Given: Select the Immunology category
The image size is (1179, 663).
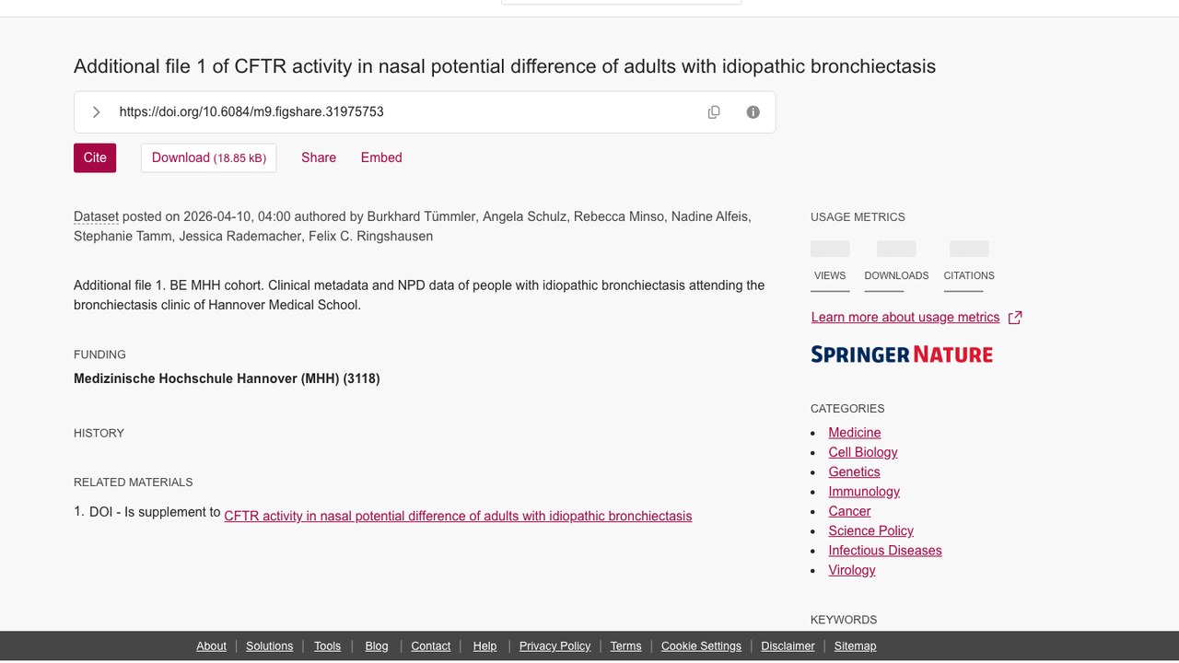Looking at the screenshot, I should point(864,492).
